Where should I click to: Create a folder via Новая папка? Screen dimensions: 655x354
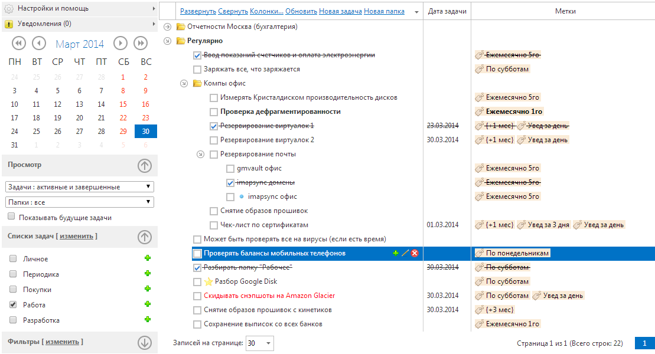pyautogui.click(x=384, y=11)
